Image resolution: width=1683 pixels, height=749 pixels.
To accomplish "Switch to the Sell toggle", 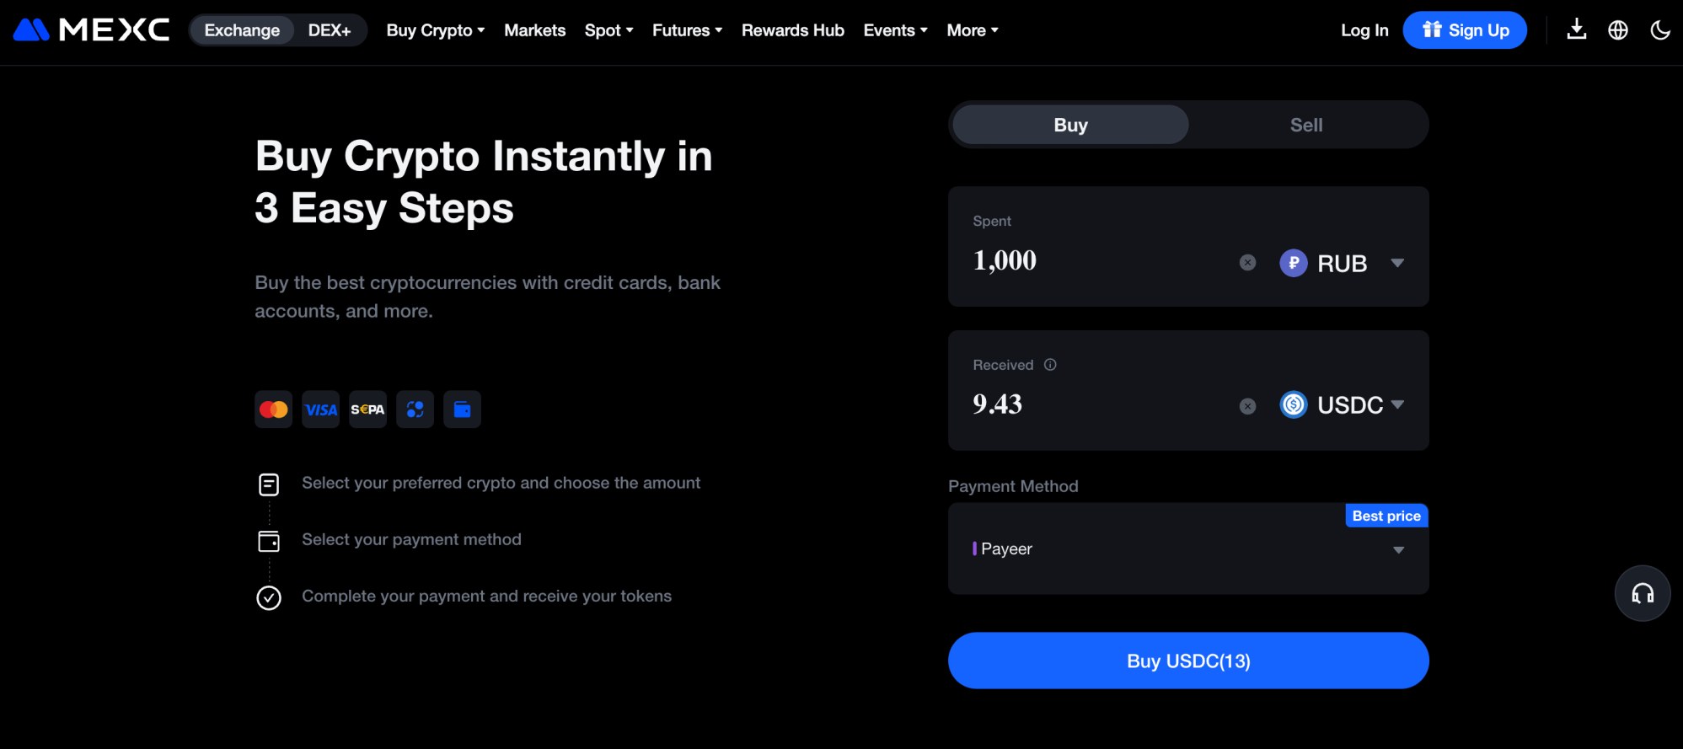I will click(1305, 125).
